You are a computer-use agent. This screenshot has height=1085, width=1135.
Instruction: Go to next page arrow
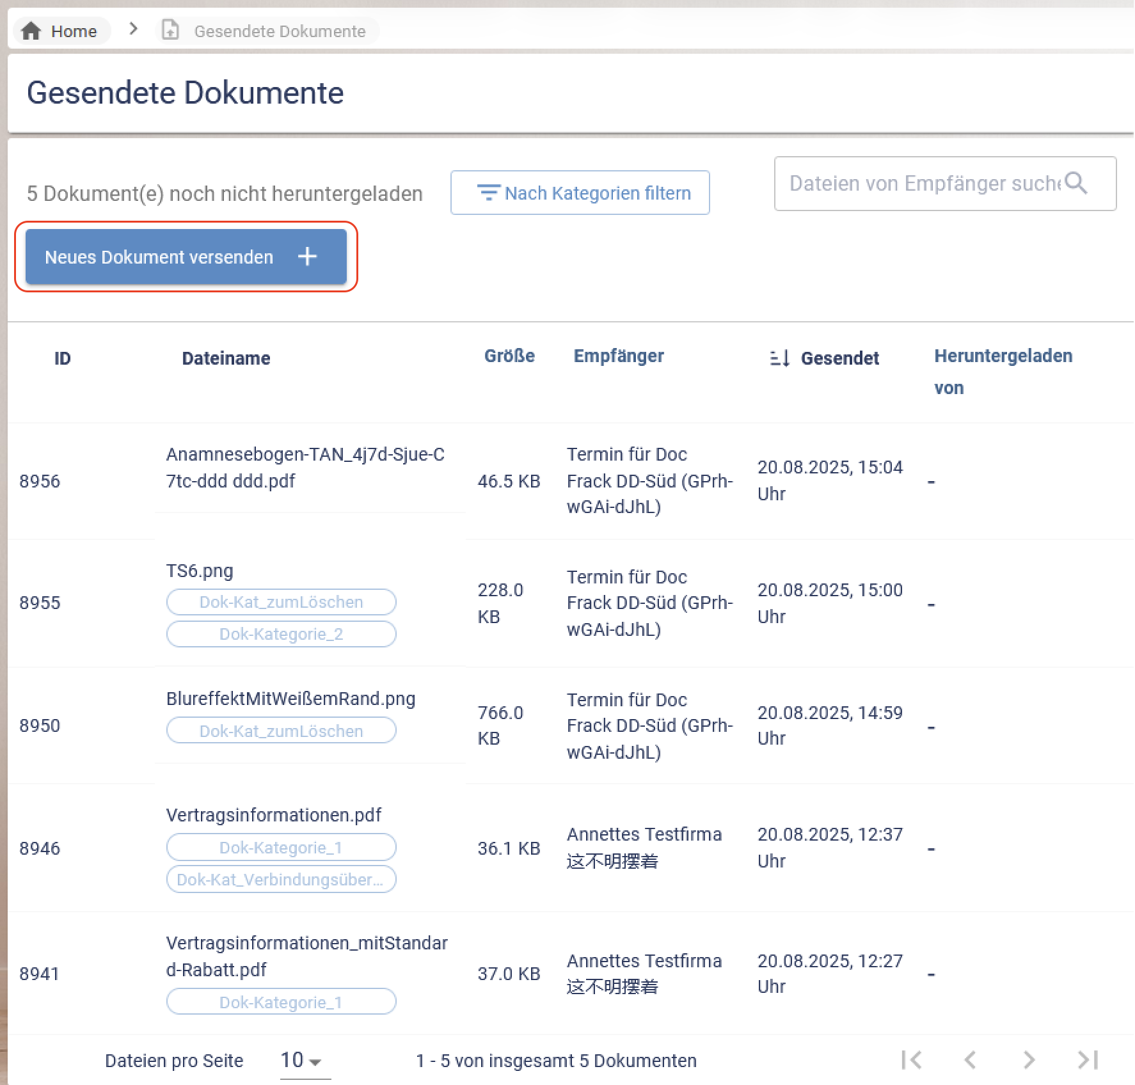pyautogui.click(x=1028, y=1060)
